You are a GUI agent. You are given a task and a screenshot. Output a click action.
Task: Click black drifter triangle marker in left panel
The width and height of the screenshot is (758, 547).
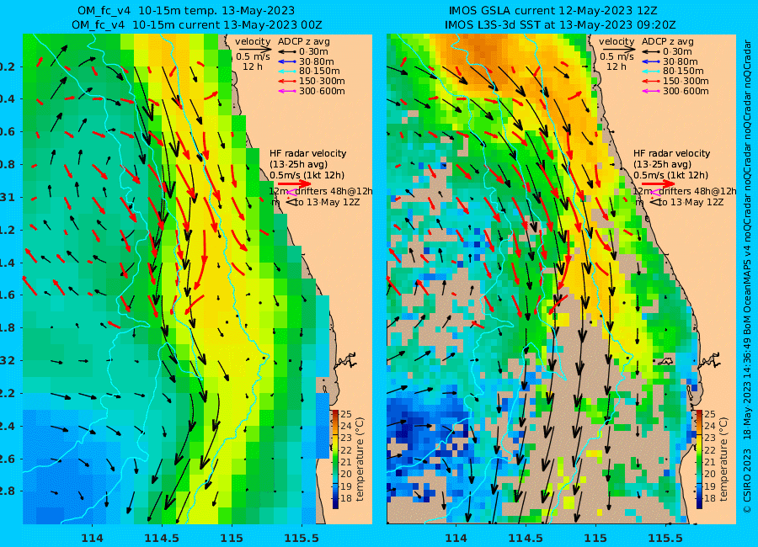(x=291, y=202)
